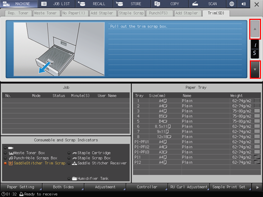Click the orange SaddleStitcher Trim Scrap status lamp
Screen dimensions: 263x197
pyautogui.click(x=5, y=163)
